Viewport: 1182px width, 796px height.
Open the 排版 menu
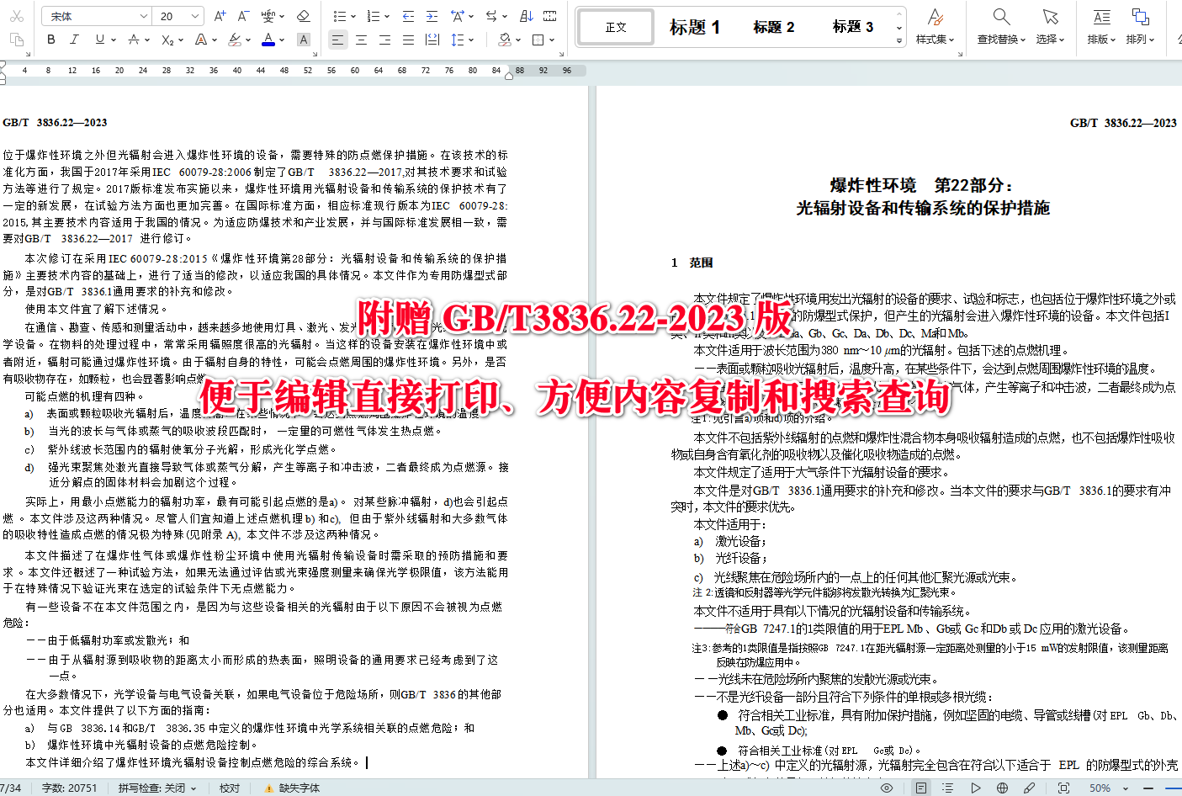[1101, 27]
